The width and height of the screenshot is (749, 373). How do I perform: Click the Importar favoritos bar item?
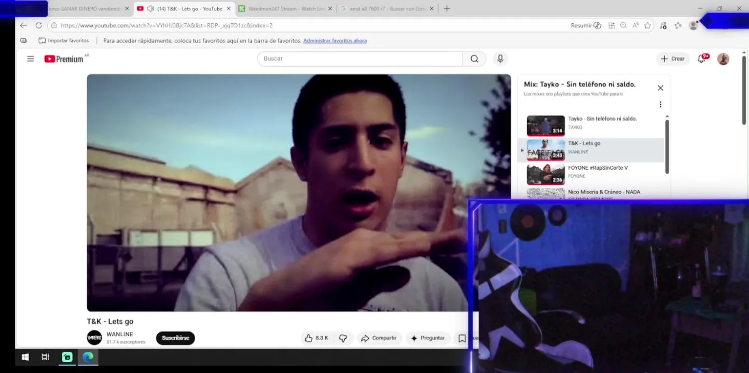pyautogui.click(x=63, y=40)
